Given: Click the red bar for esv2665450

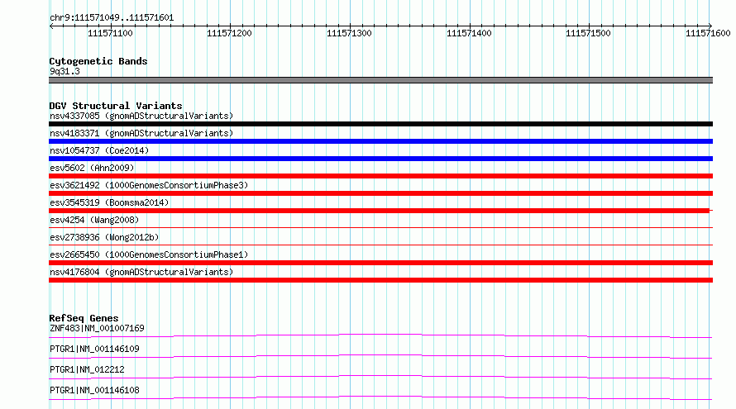Looking at the screenshot, I should coord(380,263).
